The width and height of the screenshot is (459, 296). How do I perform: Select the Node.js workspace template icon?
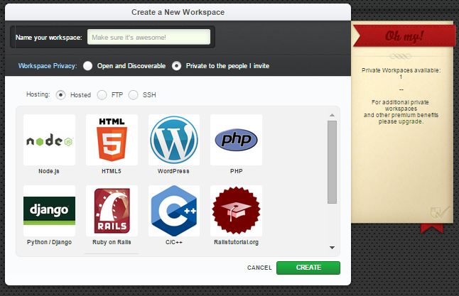pyautogui.click(x=49, y=140)
